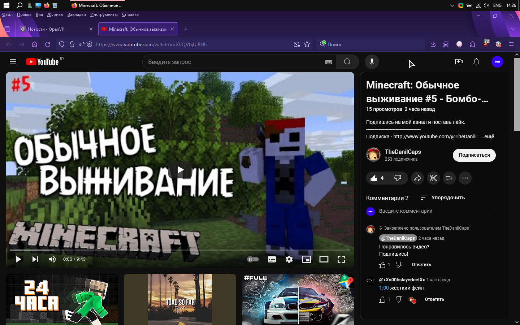
Task: Reply to the xXn00bslayerleetXx comment
Action: point(434,299)
